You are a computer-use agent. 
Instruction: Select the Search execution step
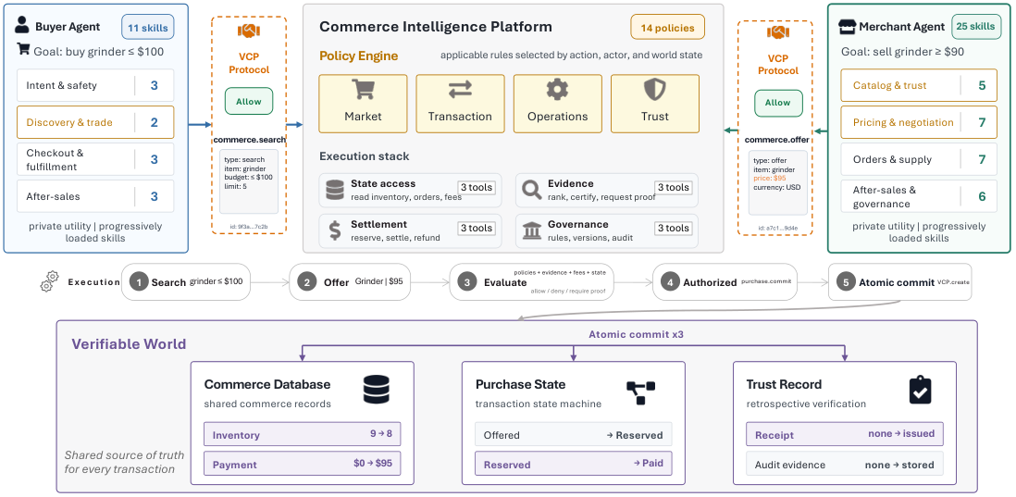(x=186, y=282)
